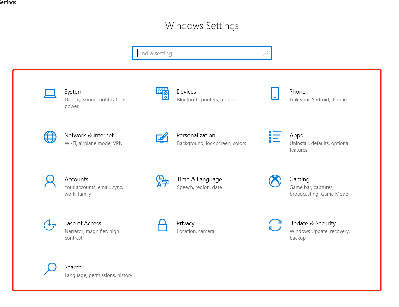Open the Gaming Xbox icon
Screen dimensions: 399x307
(x=275, y=181)
